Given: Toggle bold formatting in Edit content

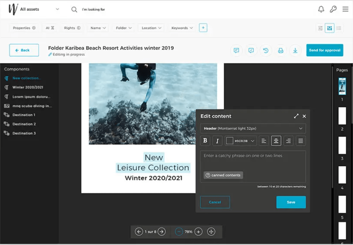Looking at the screenshot, I should [205, 141].
